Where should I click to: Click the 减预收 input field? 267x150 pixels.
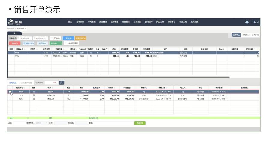coord(81,123)
